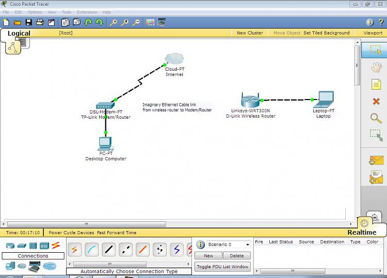The height and width of the screenshot is (278, 387).
Task: Select the Linksys-WRT300N wireless router device
Action: pyautogui.click(x=250, y=100)
